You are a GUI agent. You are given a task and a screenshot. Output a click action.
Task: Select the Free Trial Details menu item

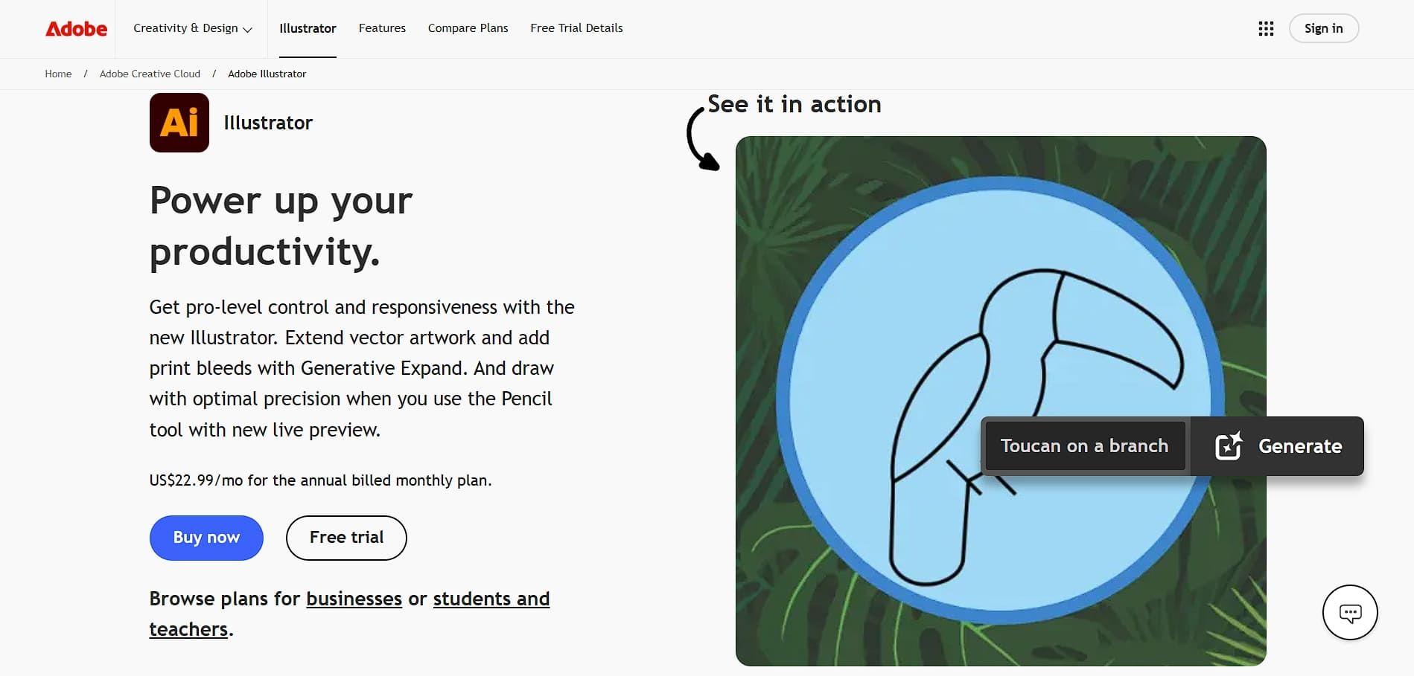(x=576, y=28)
